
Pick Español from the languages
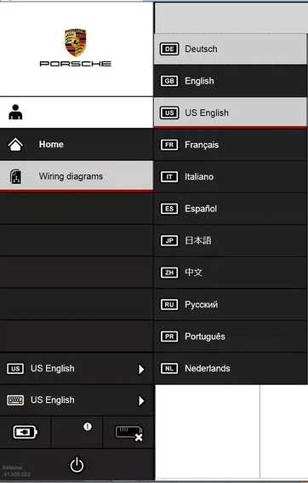pyautogui.click(x=231, y=209)
